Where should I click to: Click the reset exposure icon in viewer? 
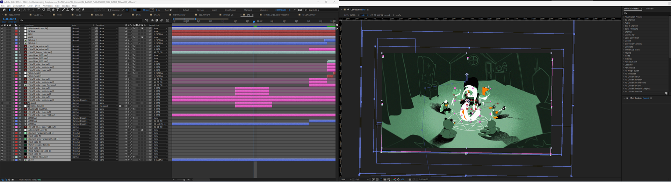tap(398, 180)
